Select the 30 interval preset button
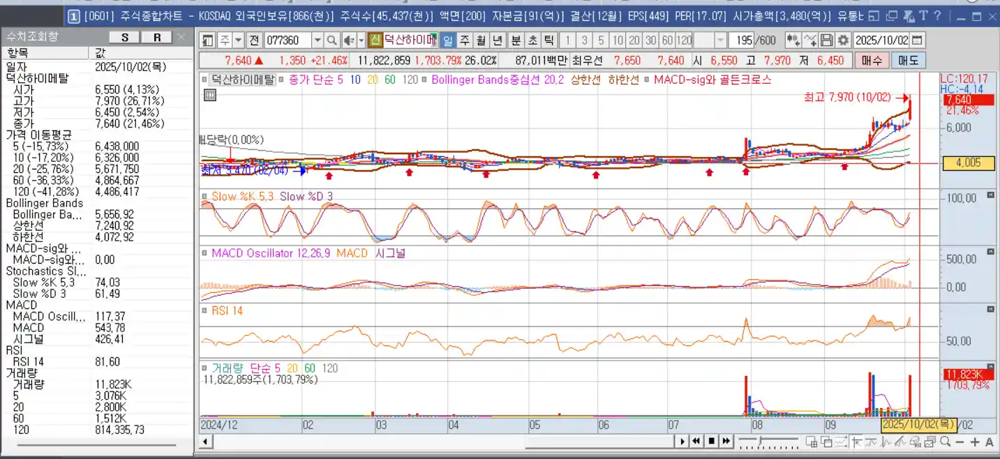This screenshot has width=1000, height=459. [x=651, y=40]
